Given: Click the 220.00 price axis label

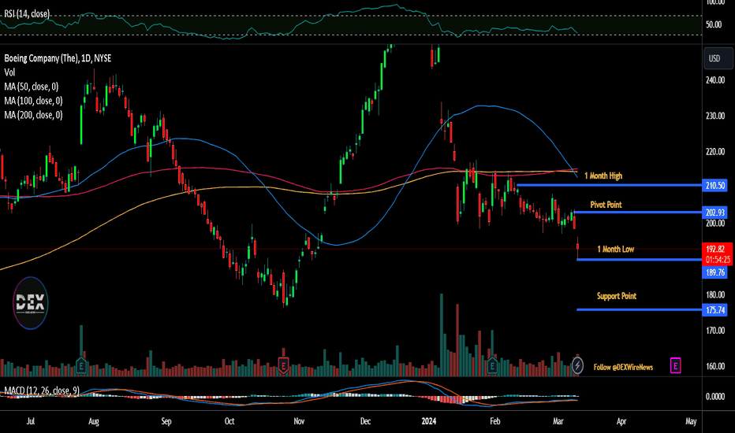Looking at the screenshot, I should (x=715, y=152).
